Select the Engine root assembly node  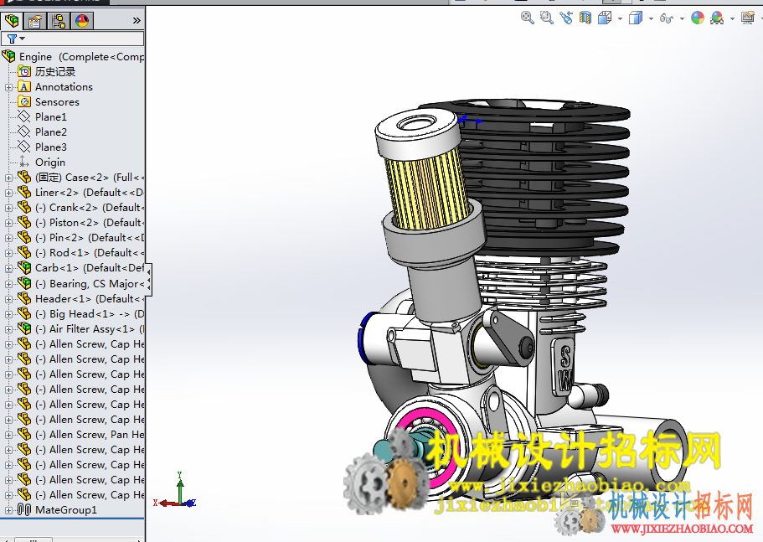click(x=73, y=56)
